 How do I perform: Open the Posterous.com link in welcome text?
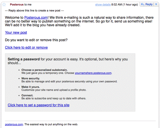click(36, 17)
